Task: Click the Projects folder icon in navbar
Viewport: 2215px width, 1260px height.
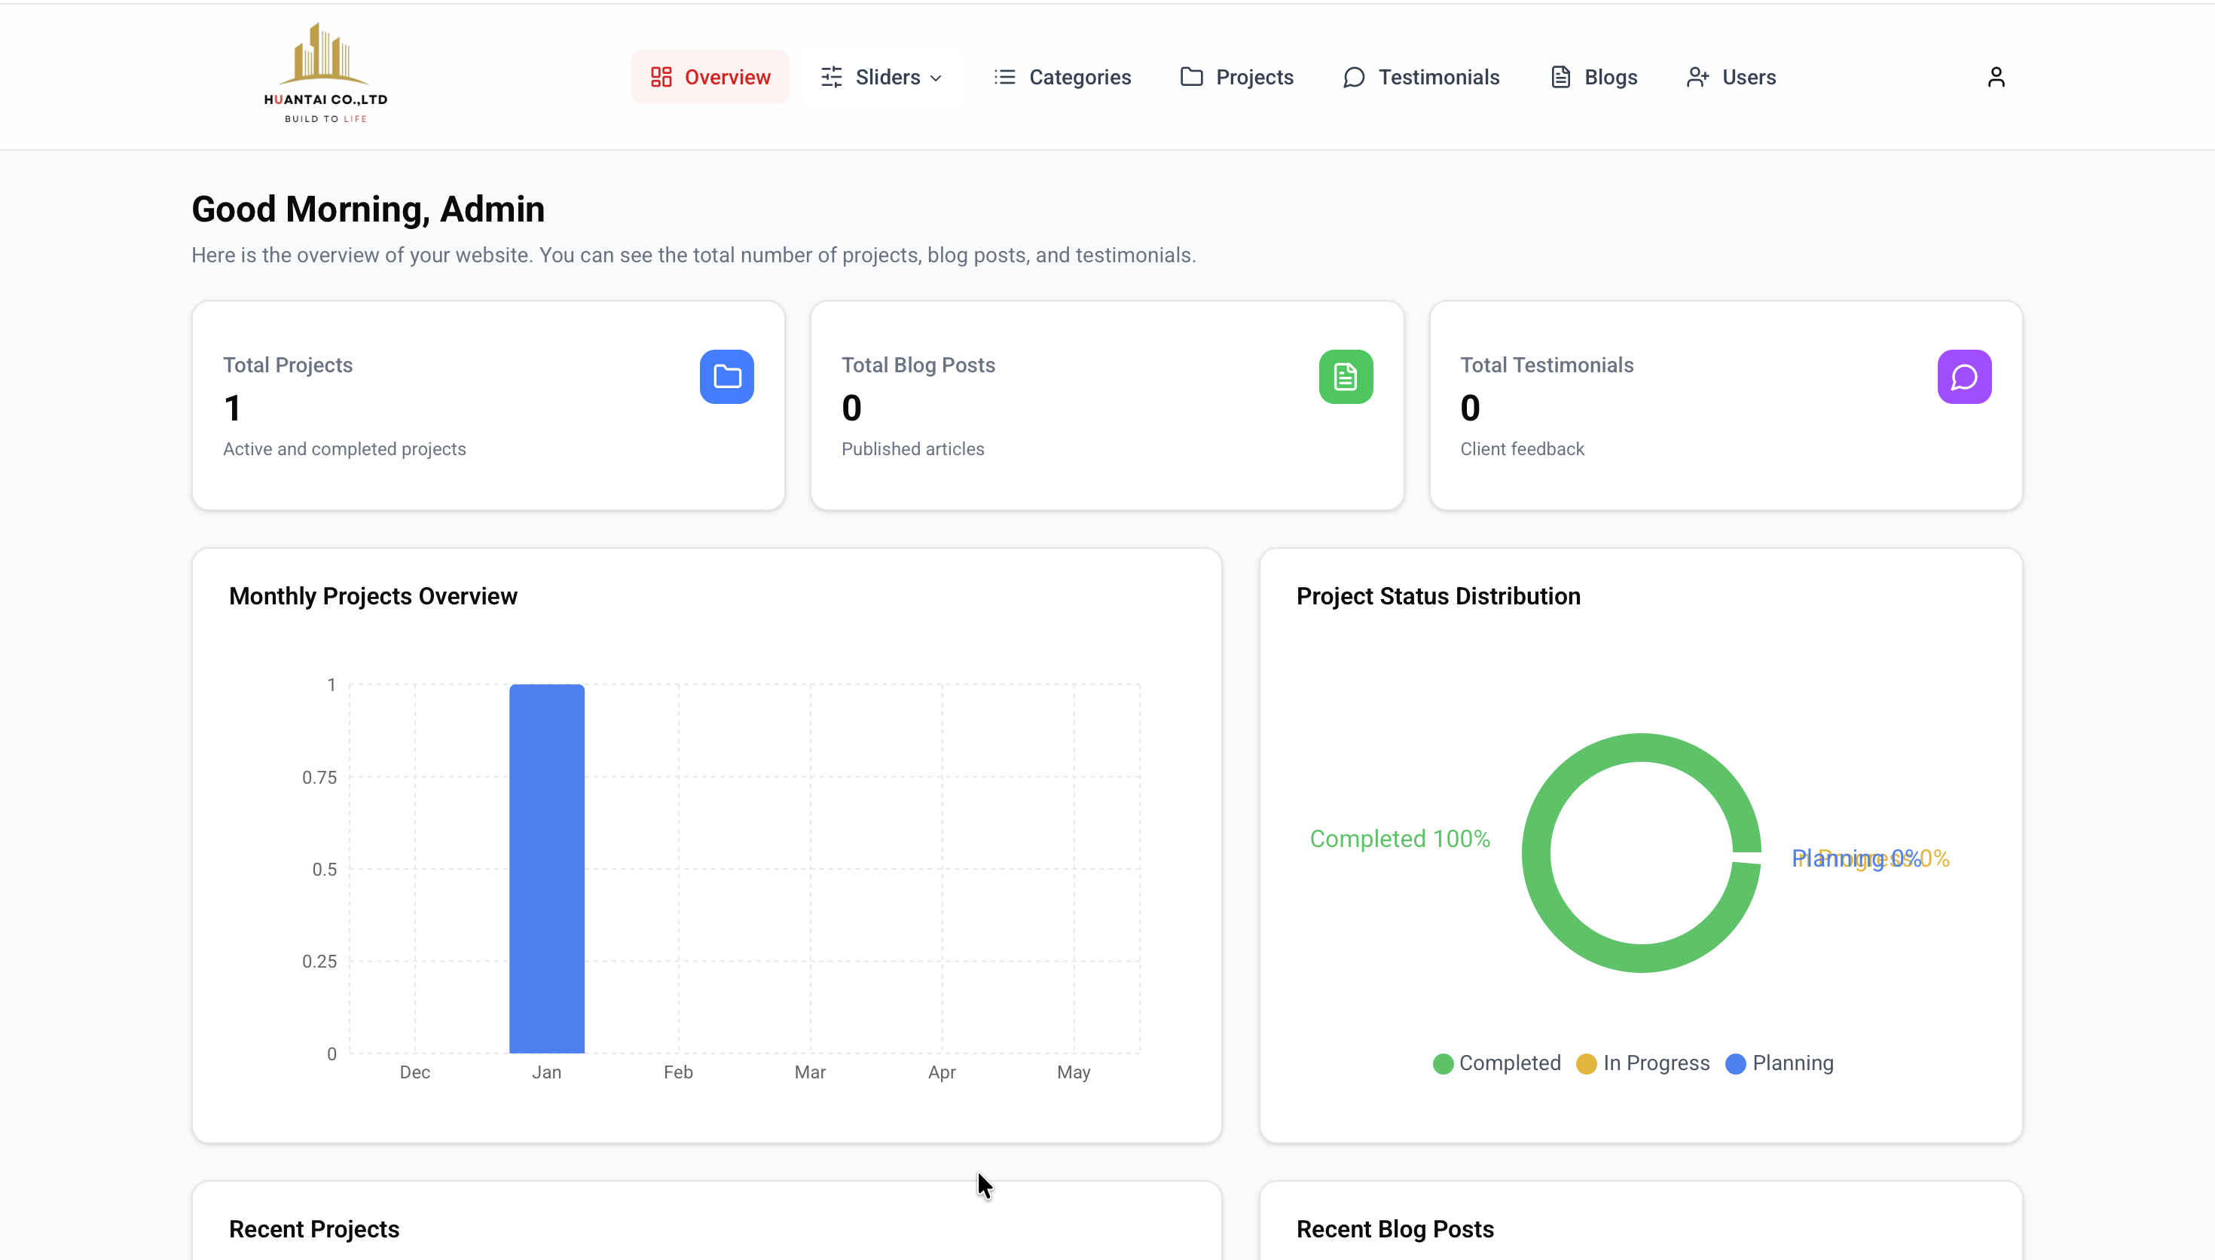Action: [1191, 77]
